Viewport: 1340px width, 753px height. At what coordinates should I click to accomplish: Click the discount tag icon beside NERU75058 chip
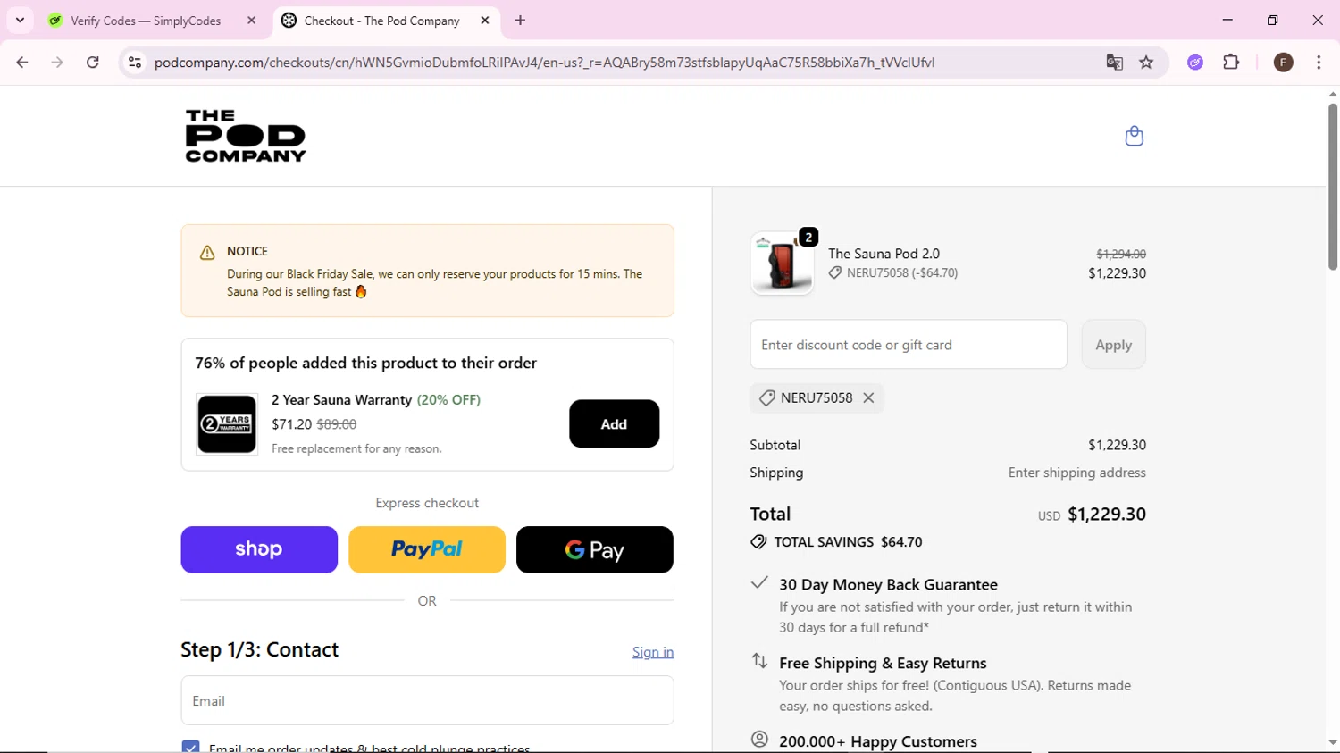tap(766, 398)
